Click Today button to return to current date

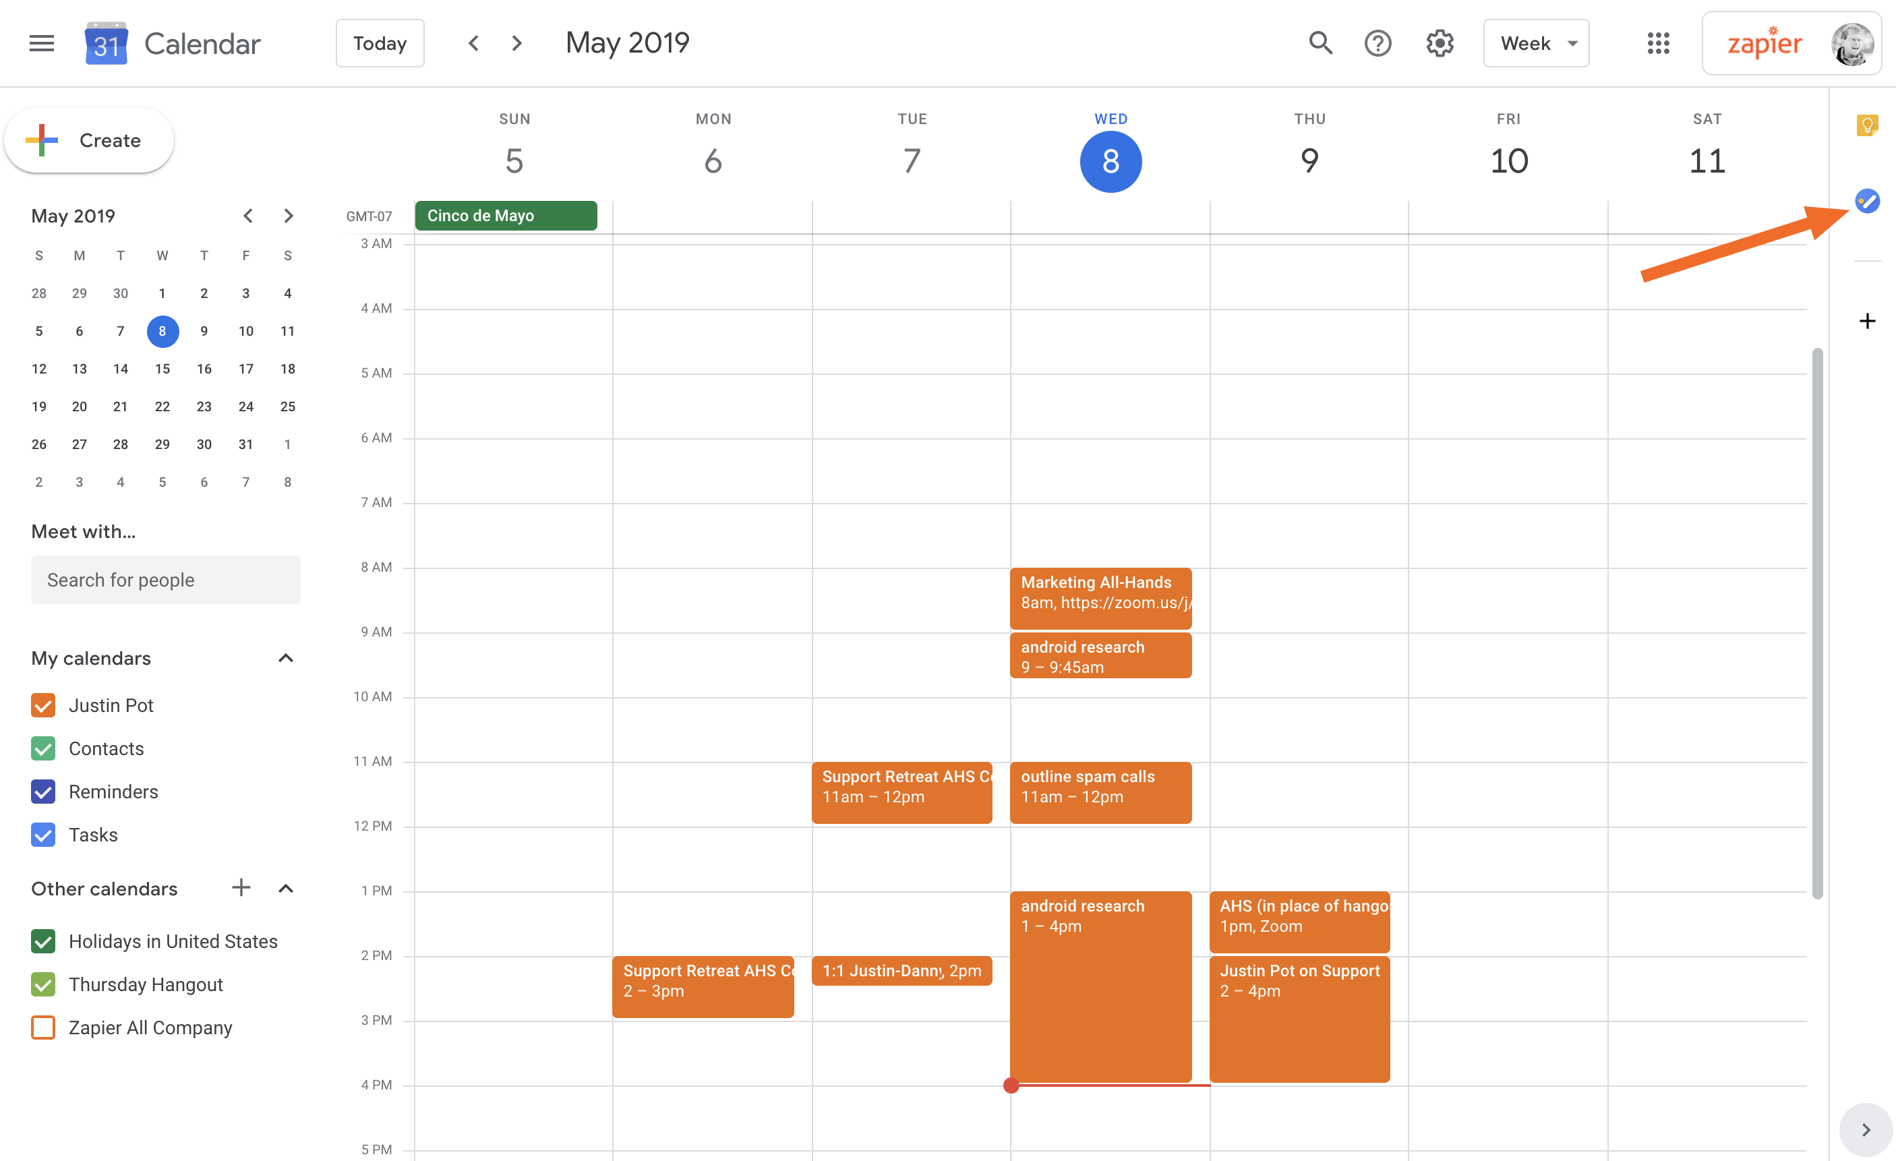(x=379, y=43)
